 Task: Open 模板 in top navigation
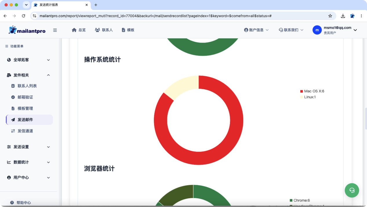point(128,30)
